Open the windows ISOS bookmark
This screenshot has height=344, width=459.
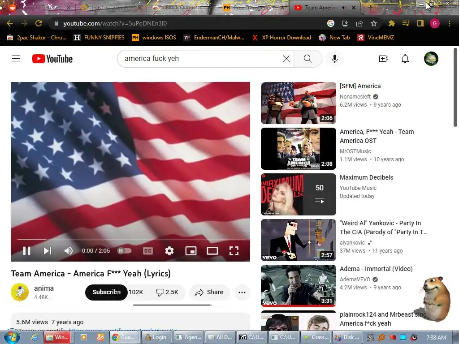click(x=154, y=38)
